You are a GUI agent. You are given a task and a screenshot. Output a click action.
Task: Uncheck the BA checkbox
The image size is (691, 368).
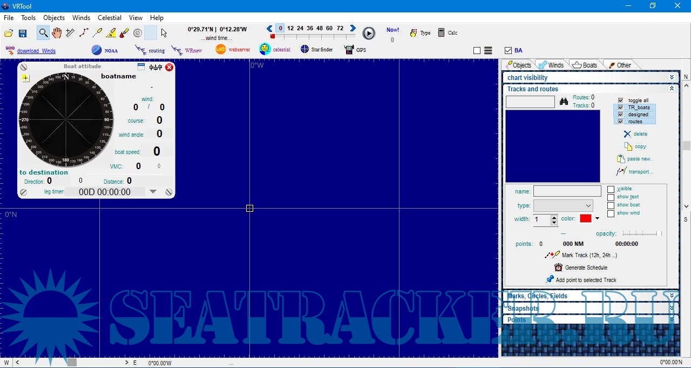tap(508, 50)
